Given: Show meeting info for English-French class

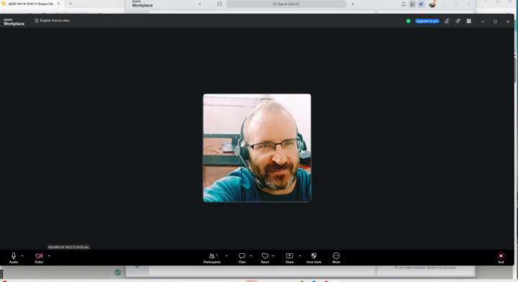Looking at the screenshot, I should tap(52, 20).
